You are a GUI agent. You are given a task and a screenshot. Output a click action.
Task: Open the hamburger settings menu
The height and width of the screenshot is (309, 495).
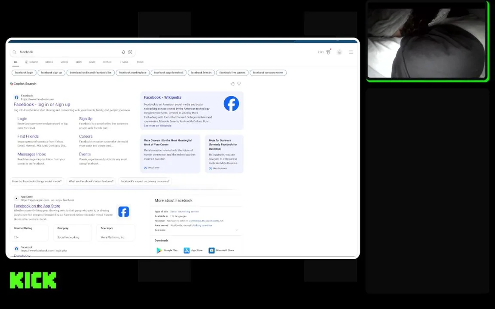point(351,52)
